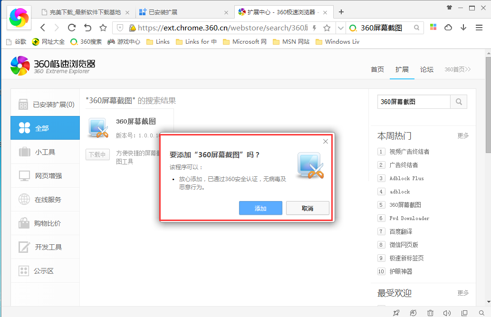Screen dimensions: 491x317
Task: Open Fvd Downloader in the hot list
Action: [x=409, y=218]
